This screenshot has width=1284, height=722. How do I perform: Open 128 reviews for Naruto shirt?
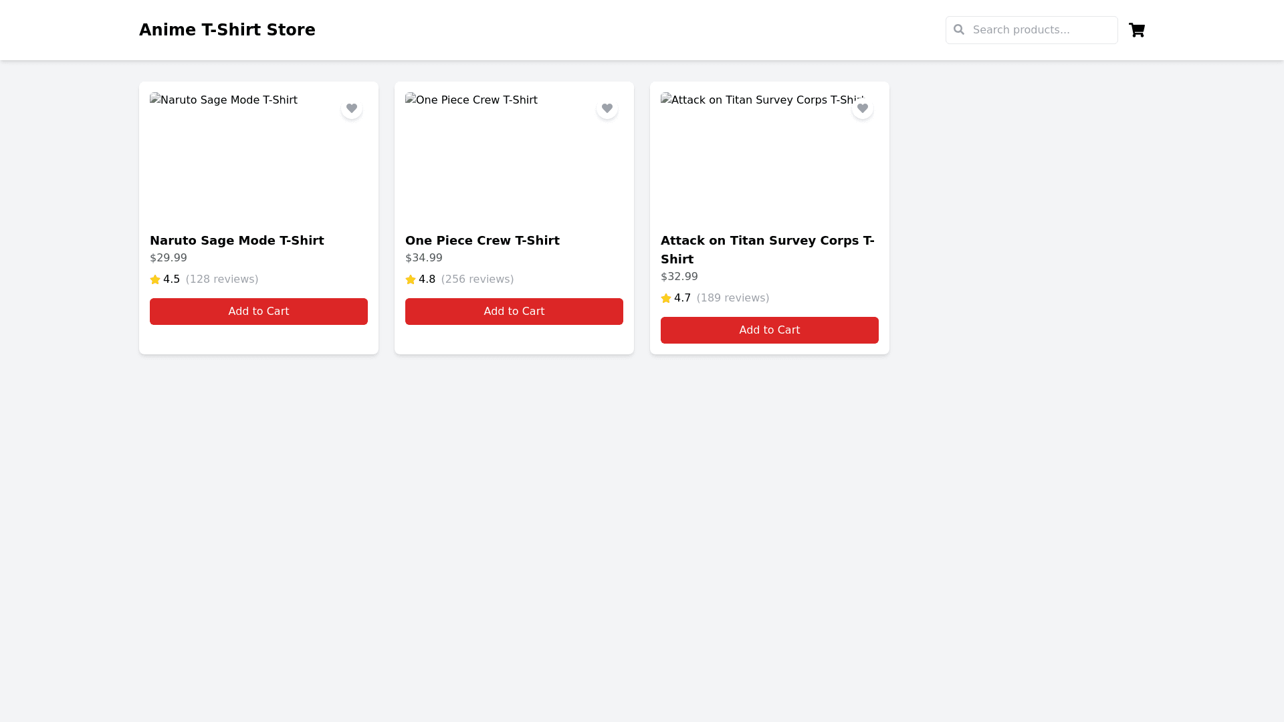coord(222,279)
